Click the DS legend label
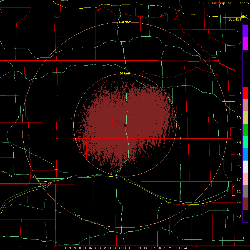The width and height of the screenshot is (250, 250). [x=238, y=167]
